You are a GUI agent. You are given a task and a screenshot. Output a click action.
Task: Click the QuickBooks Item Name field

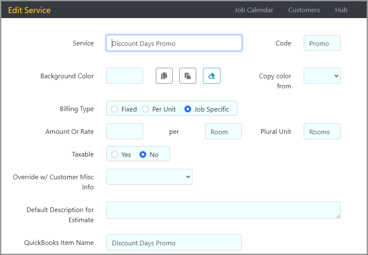[174, 243]
